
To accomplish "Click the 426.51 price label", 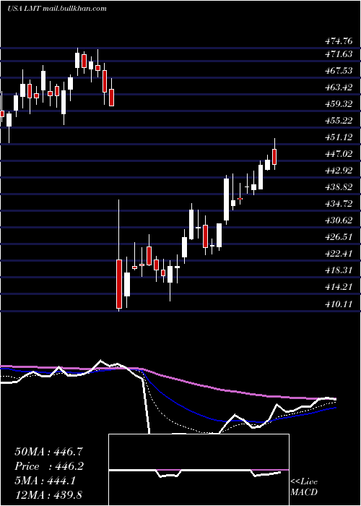I will pos(339,237).
